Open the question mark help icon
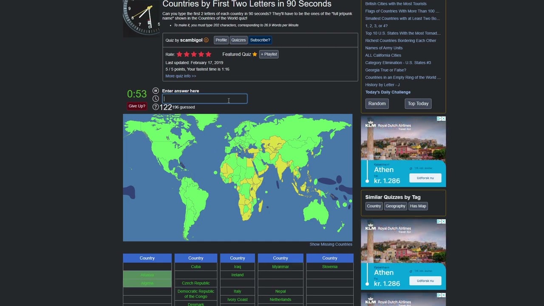This screenshot has width=544, height=306. 156,107
